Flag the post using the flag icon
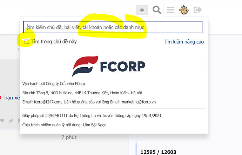The width and height of the screenshot is (242, 155). click(x=19, y=120)
